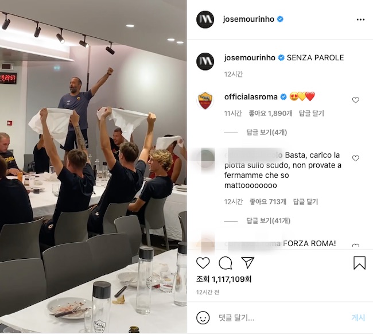The height and width of the screenshot is (334, 373).
Task: Open the josemourinho username in the header
Action: [x=248, y=19]
